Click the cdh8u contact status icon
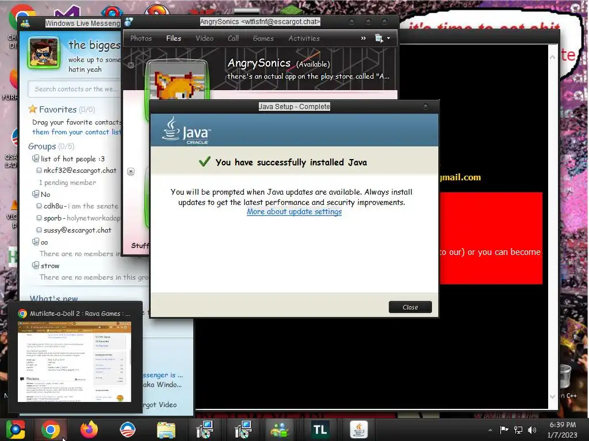The image size is (589, 441). (39, 206)
